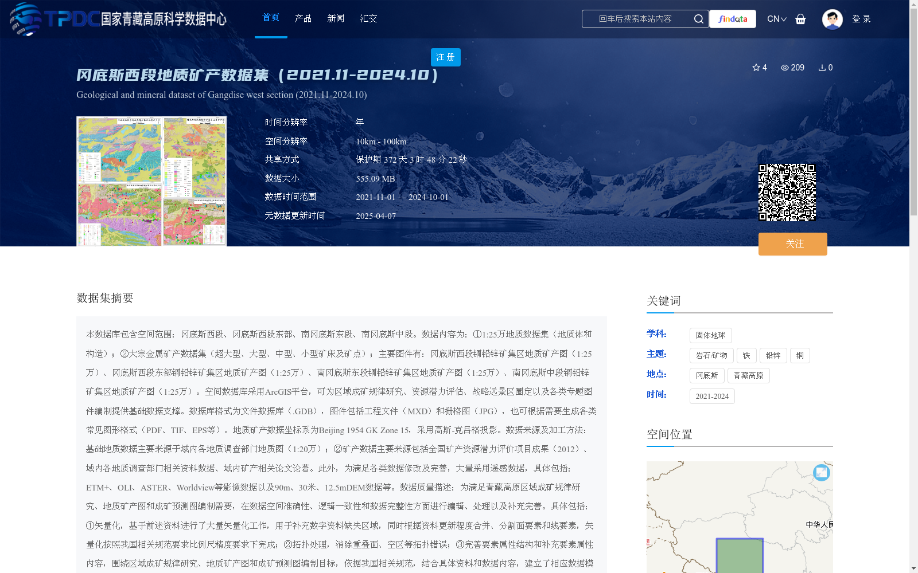Click the date range 2021-11-01 — 2024-10-01
The height and width of the screenshot is (573, 918).
(402, 197)
